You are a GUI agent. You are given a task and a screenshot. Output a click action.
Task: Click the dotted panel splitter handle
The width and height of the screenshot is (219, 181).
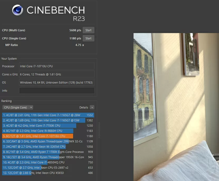(x=99, y=129)
